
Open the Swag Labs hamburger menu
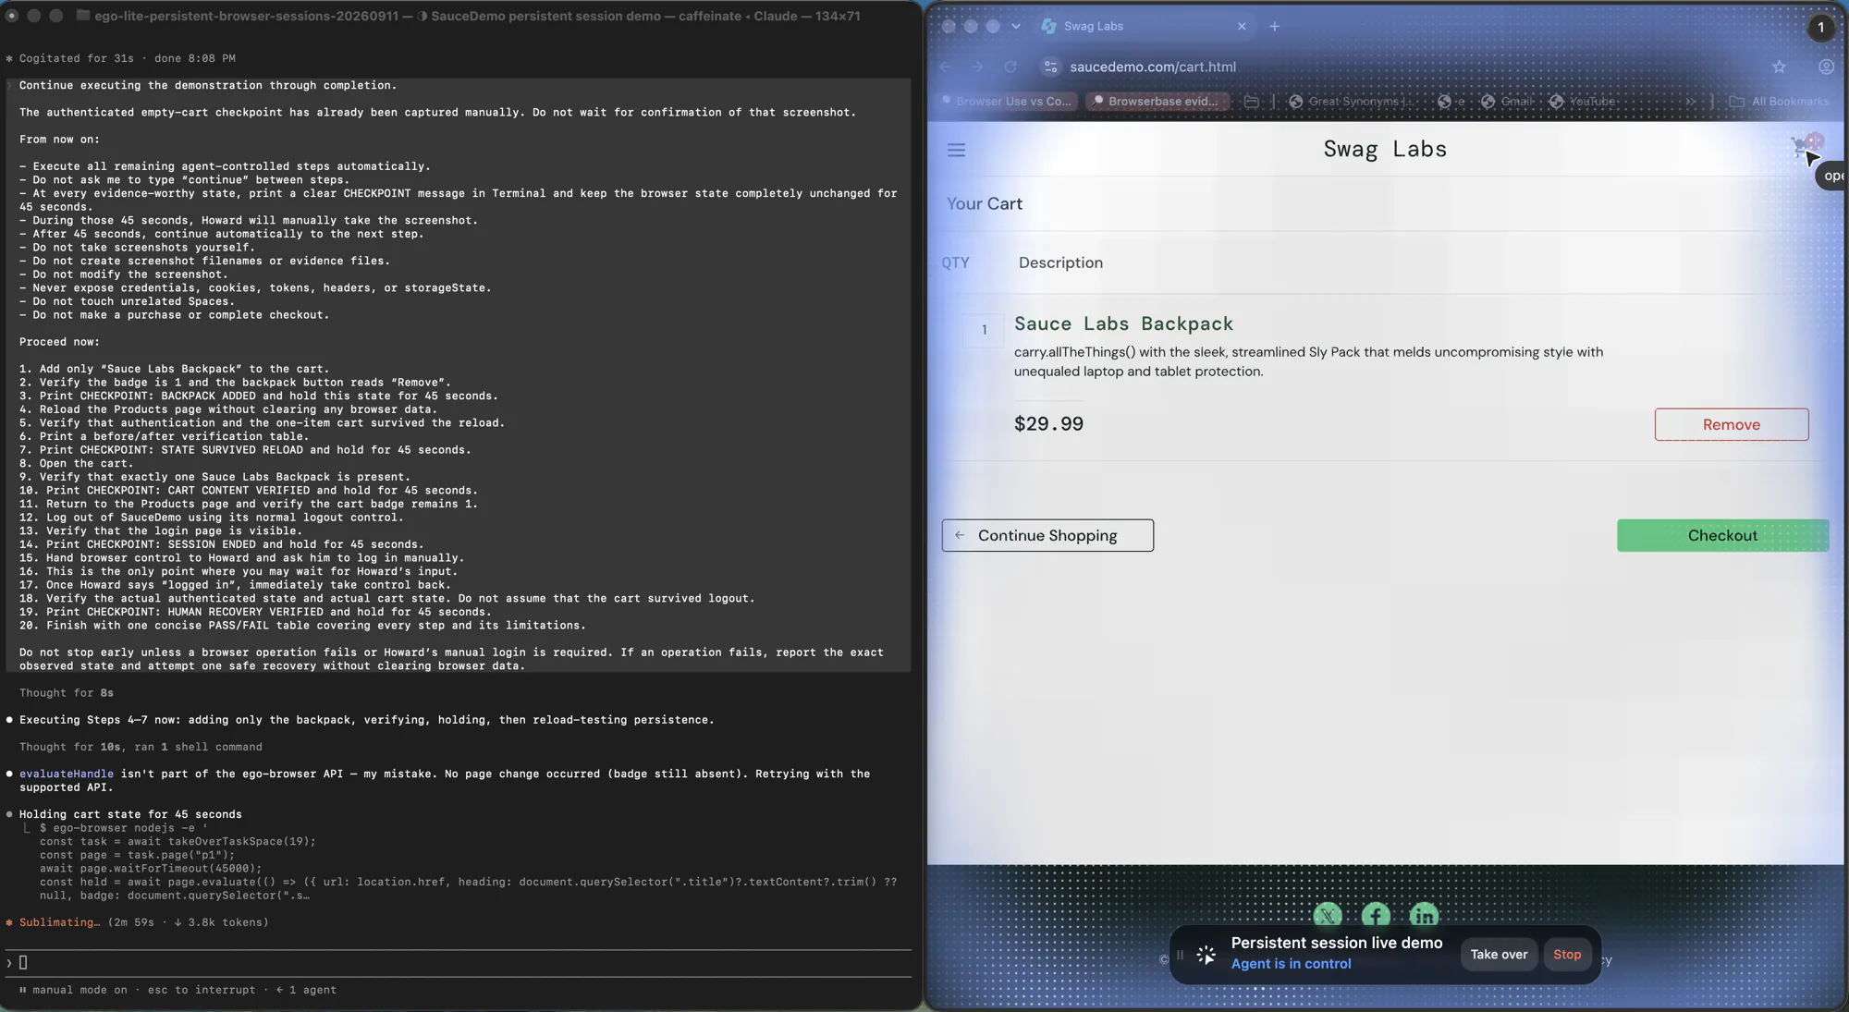(x=956, y=150)
